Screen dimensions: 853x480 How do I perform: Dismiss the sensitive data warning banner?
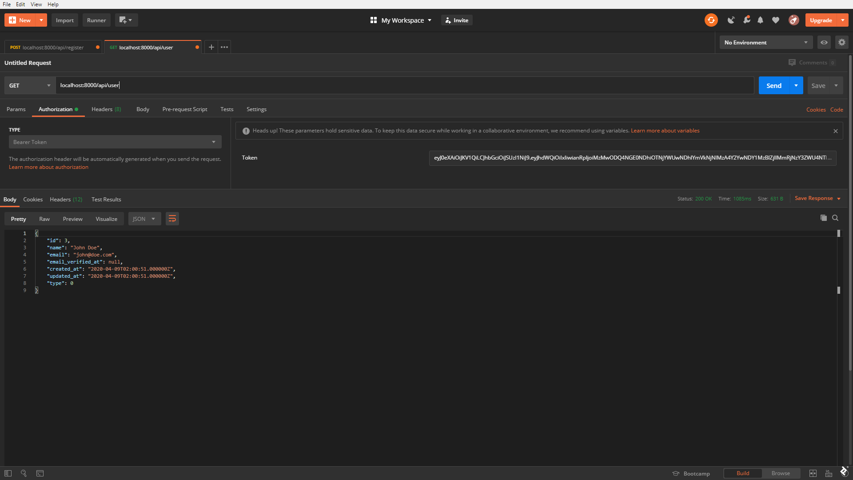pyautogui.click(x=836, y=131)
